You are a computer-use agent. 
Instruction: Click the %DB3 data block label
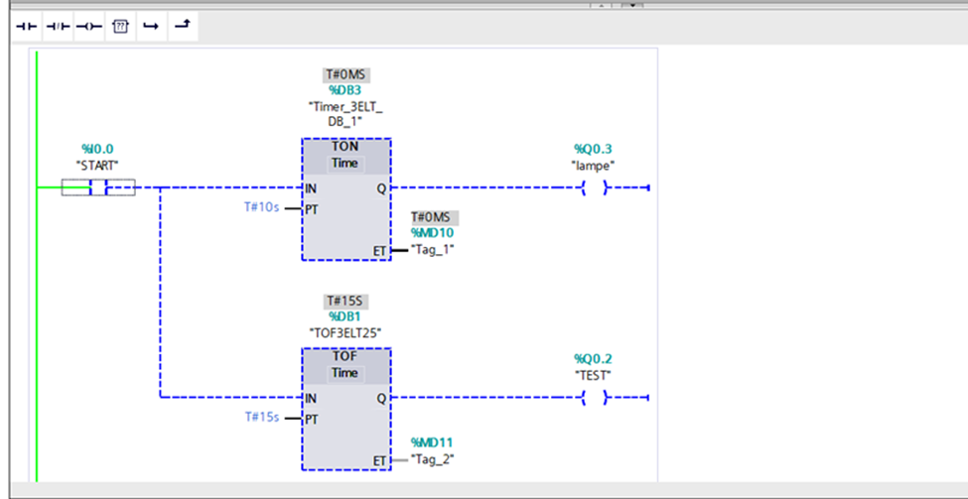[345, 90]
